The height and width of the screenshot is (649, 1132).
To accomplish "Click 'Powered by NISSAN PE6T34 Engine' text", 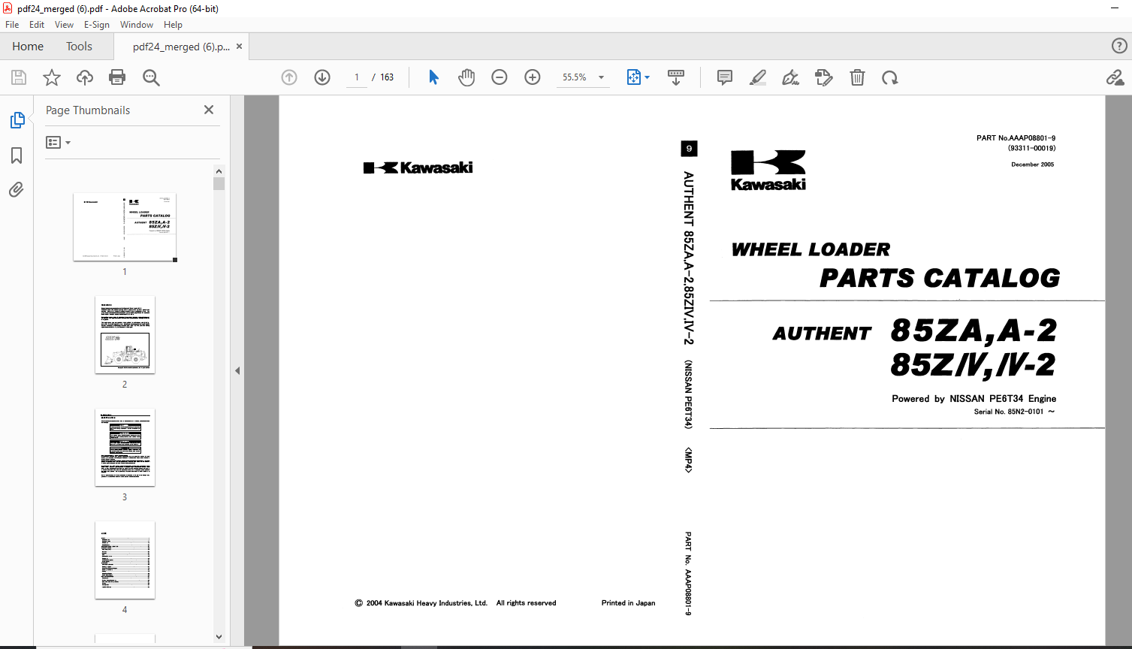I will [x=974, y=399].
